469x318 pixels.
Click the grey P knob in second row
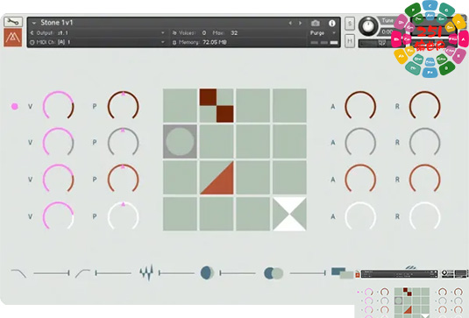point(124,142)
